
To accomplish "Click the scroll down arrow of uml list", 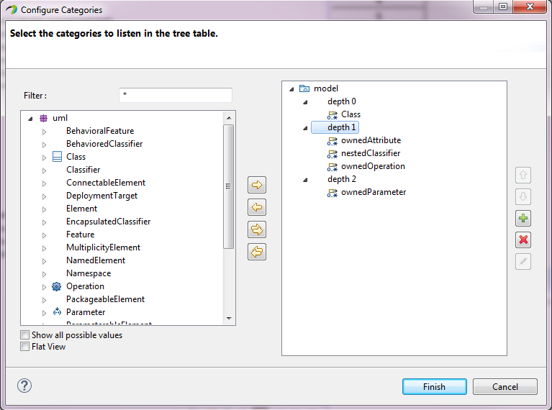I will coord(229,319).
